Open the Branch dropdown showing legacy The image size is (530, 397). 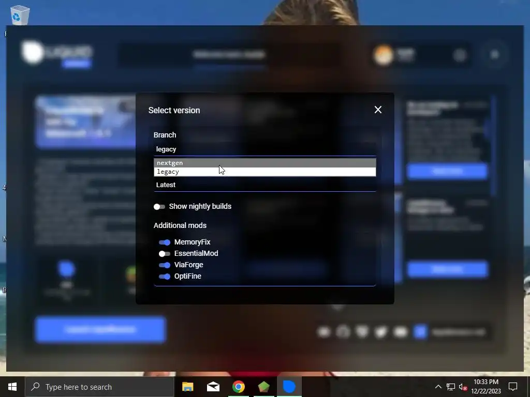[x=264, y=149]
